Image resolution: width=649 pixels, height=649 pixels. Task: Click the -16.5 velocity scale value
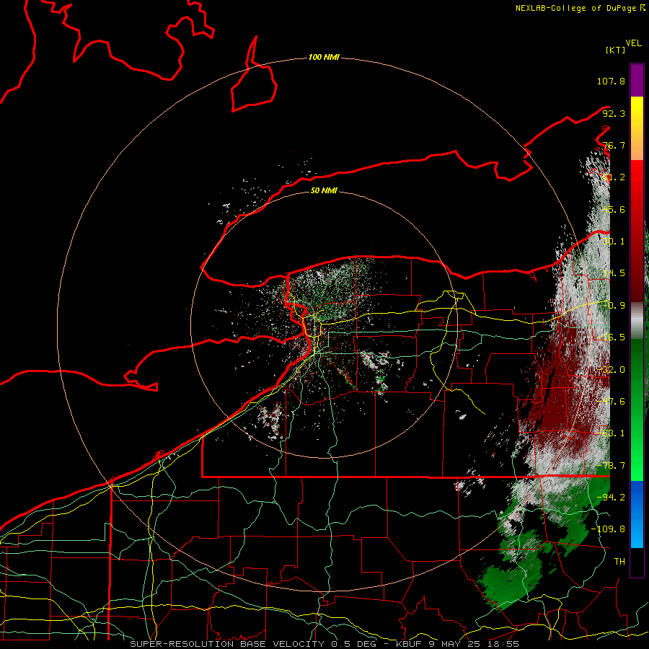(x=611, y=337)
